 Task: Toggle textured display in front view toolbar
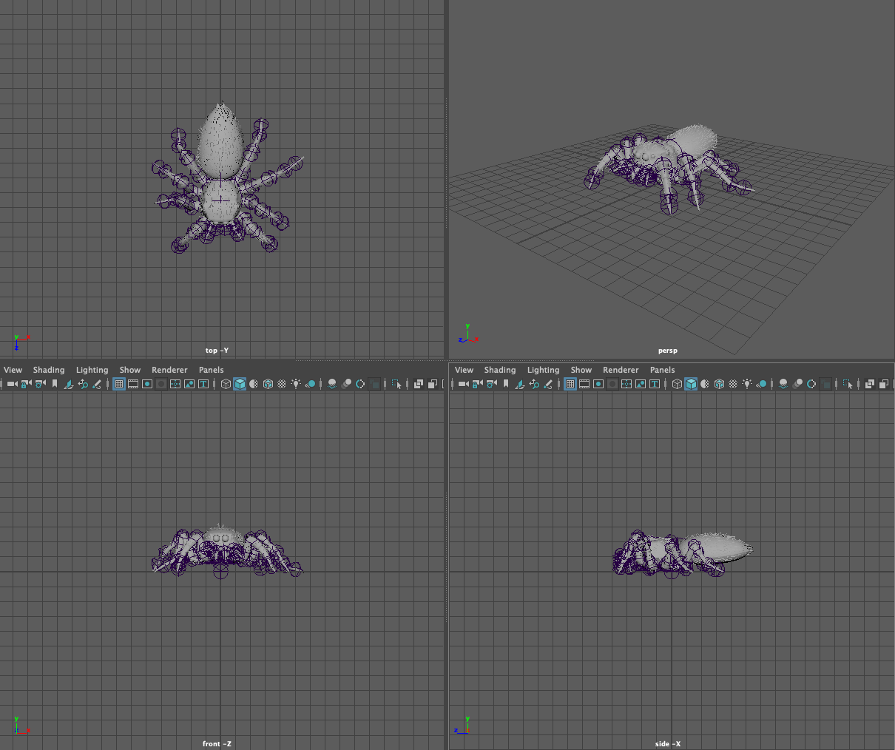click(282, 384)
